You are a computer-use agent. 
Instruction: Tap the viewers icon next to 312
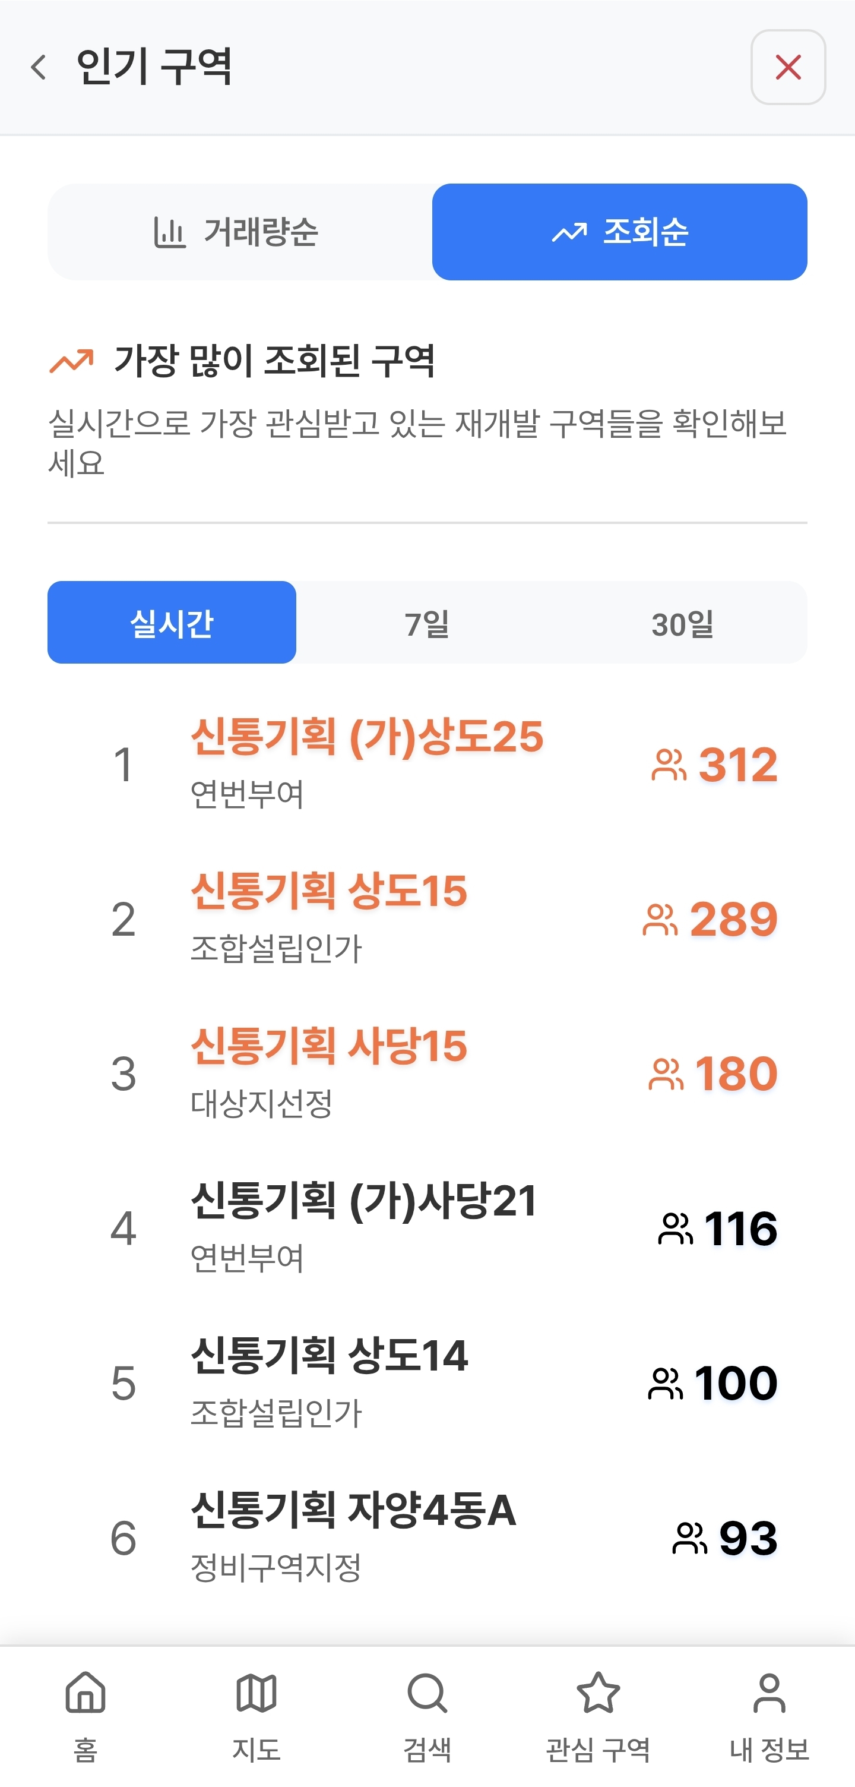click(669, 765)
